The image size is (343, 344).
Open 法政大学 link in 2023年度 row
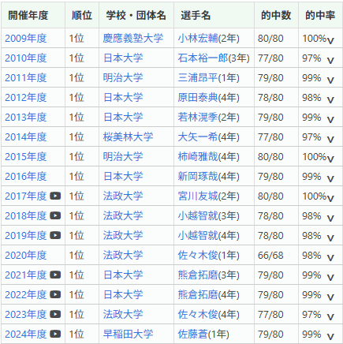123,315
